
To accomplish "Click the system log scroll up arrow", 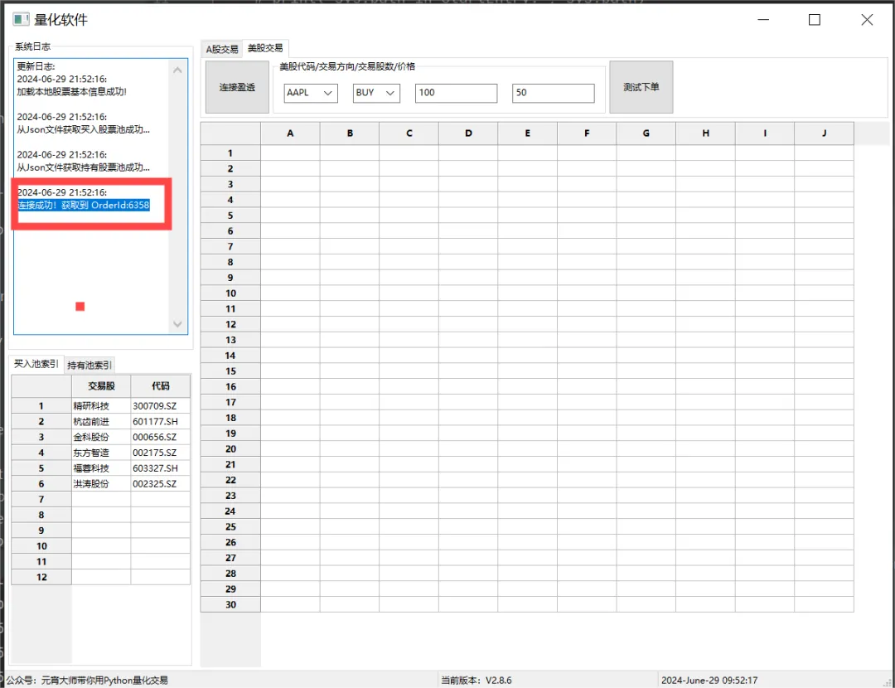I will pos(177,70).
